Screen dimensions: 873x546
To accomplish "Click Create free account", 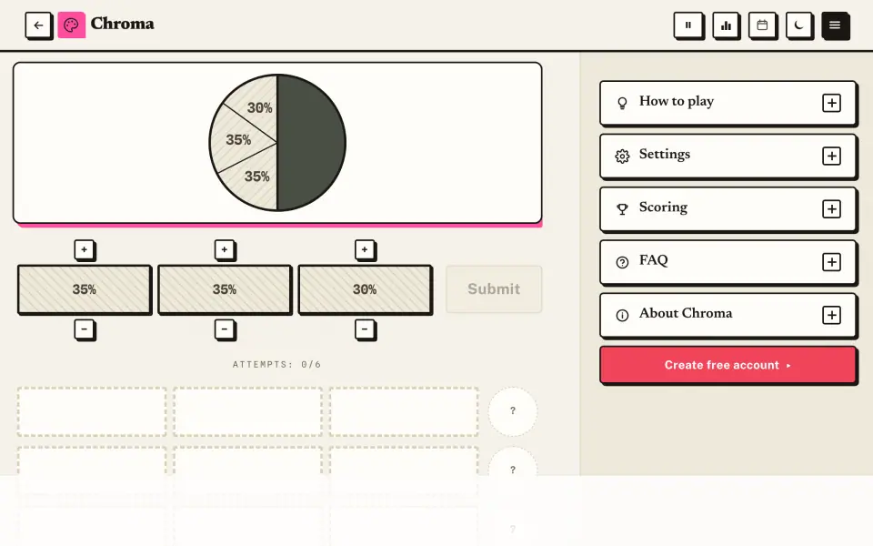I will pyautogui.click(x=727, y=365).
